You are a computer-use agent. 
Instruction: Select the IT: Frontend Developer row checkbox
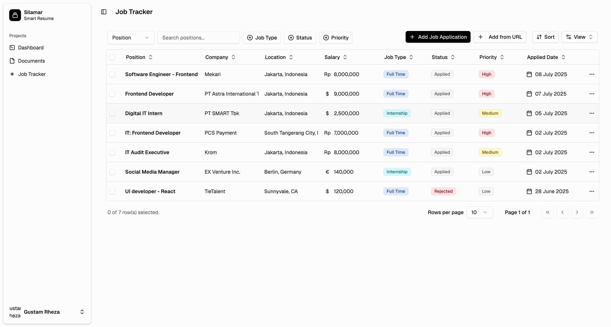coord(112,133)
